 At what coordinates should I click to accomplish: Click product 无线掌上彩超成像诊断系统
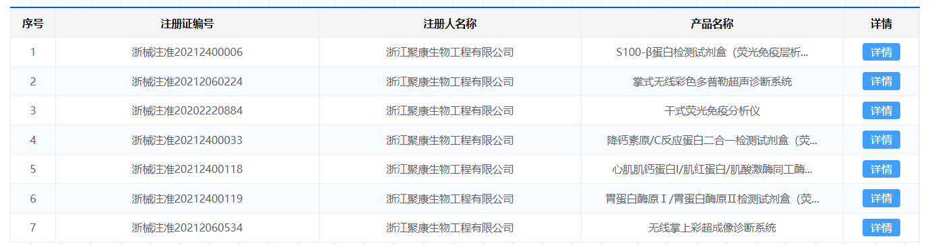pyautogui.click(x=712, y=228)
